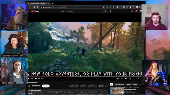Open the YouTube hamburger guide menu
Viewport: 170px width, 95px height.
coord(29,11)
